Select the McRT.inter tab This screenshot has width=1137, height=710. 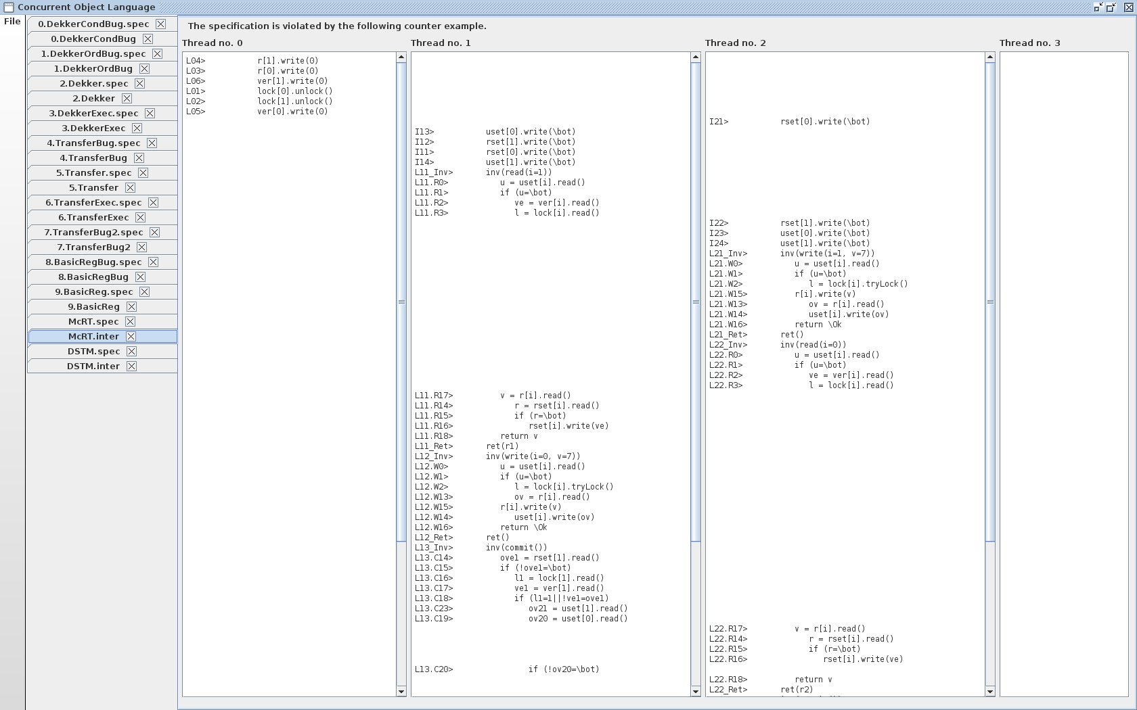[x=102, y=336]
